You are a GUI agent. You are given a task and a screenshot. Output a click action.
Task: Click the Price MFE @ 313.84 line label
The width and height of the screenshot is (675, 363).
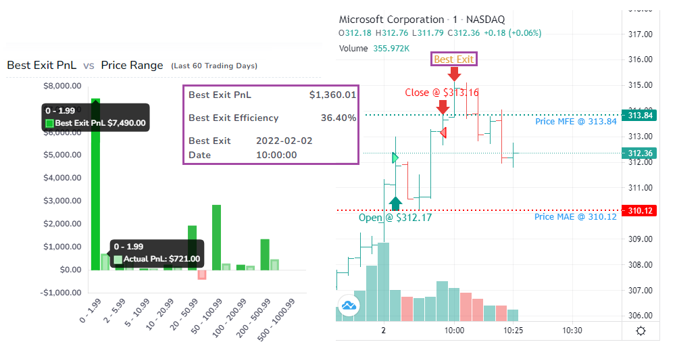(x=576, y=122)
